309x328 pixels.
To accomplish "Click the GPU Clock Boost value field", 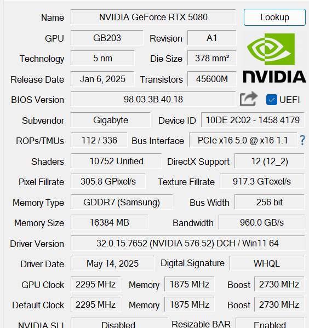I will 279,284.
